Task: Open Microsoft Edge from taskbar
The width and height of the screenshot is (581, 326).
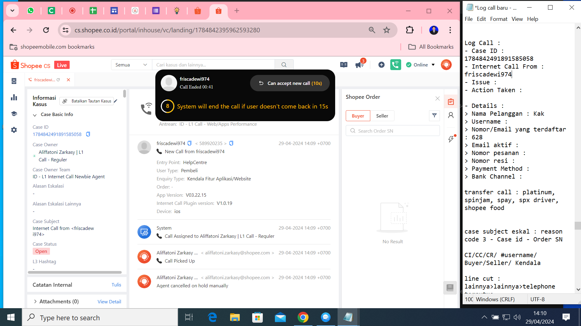Action: click(x=213, y=317)
